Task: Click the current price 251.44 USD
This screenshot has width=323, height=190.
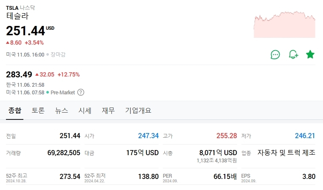Action: pyautogui.click(x=30, y=31)
